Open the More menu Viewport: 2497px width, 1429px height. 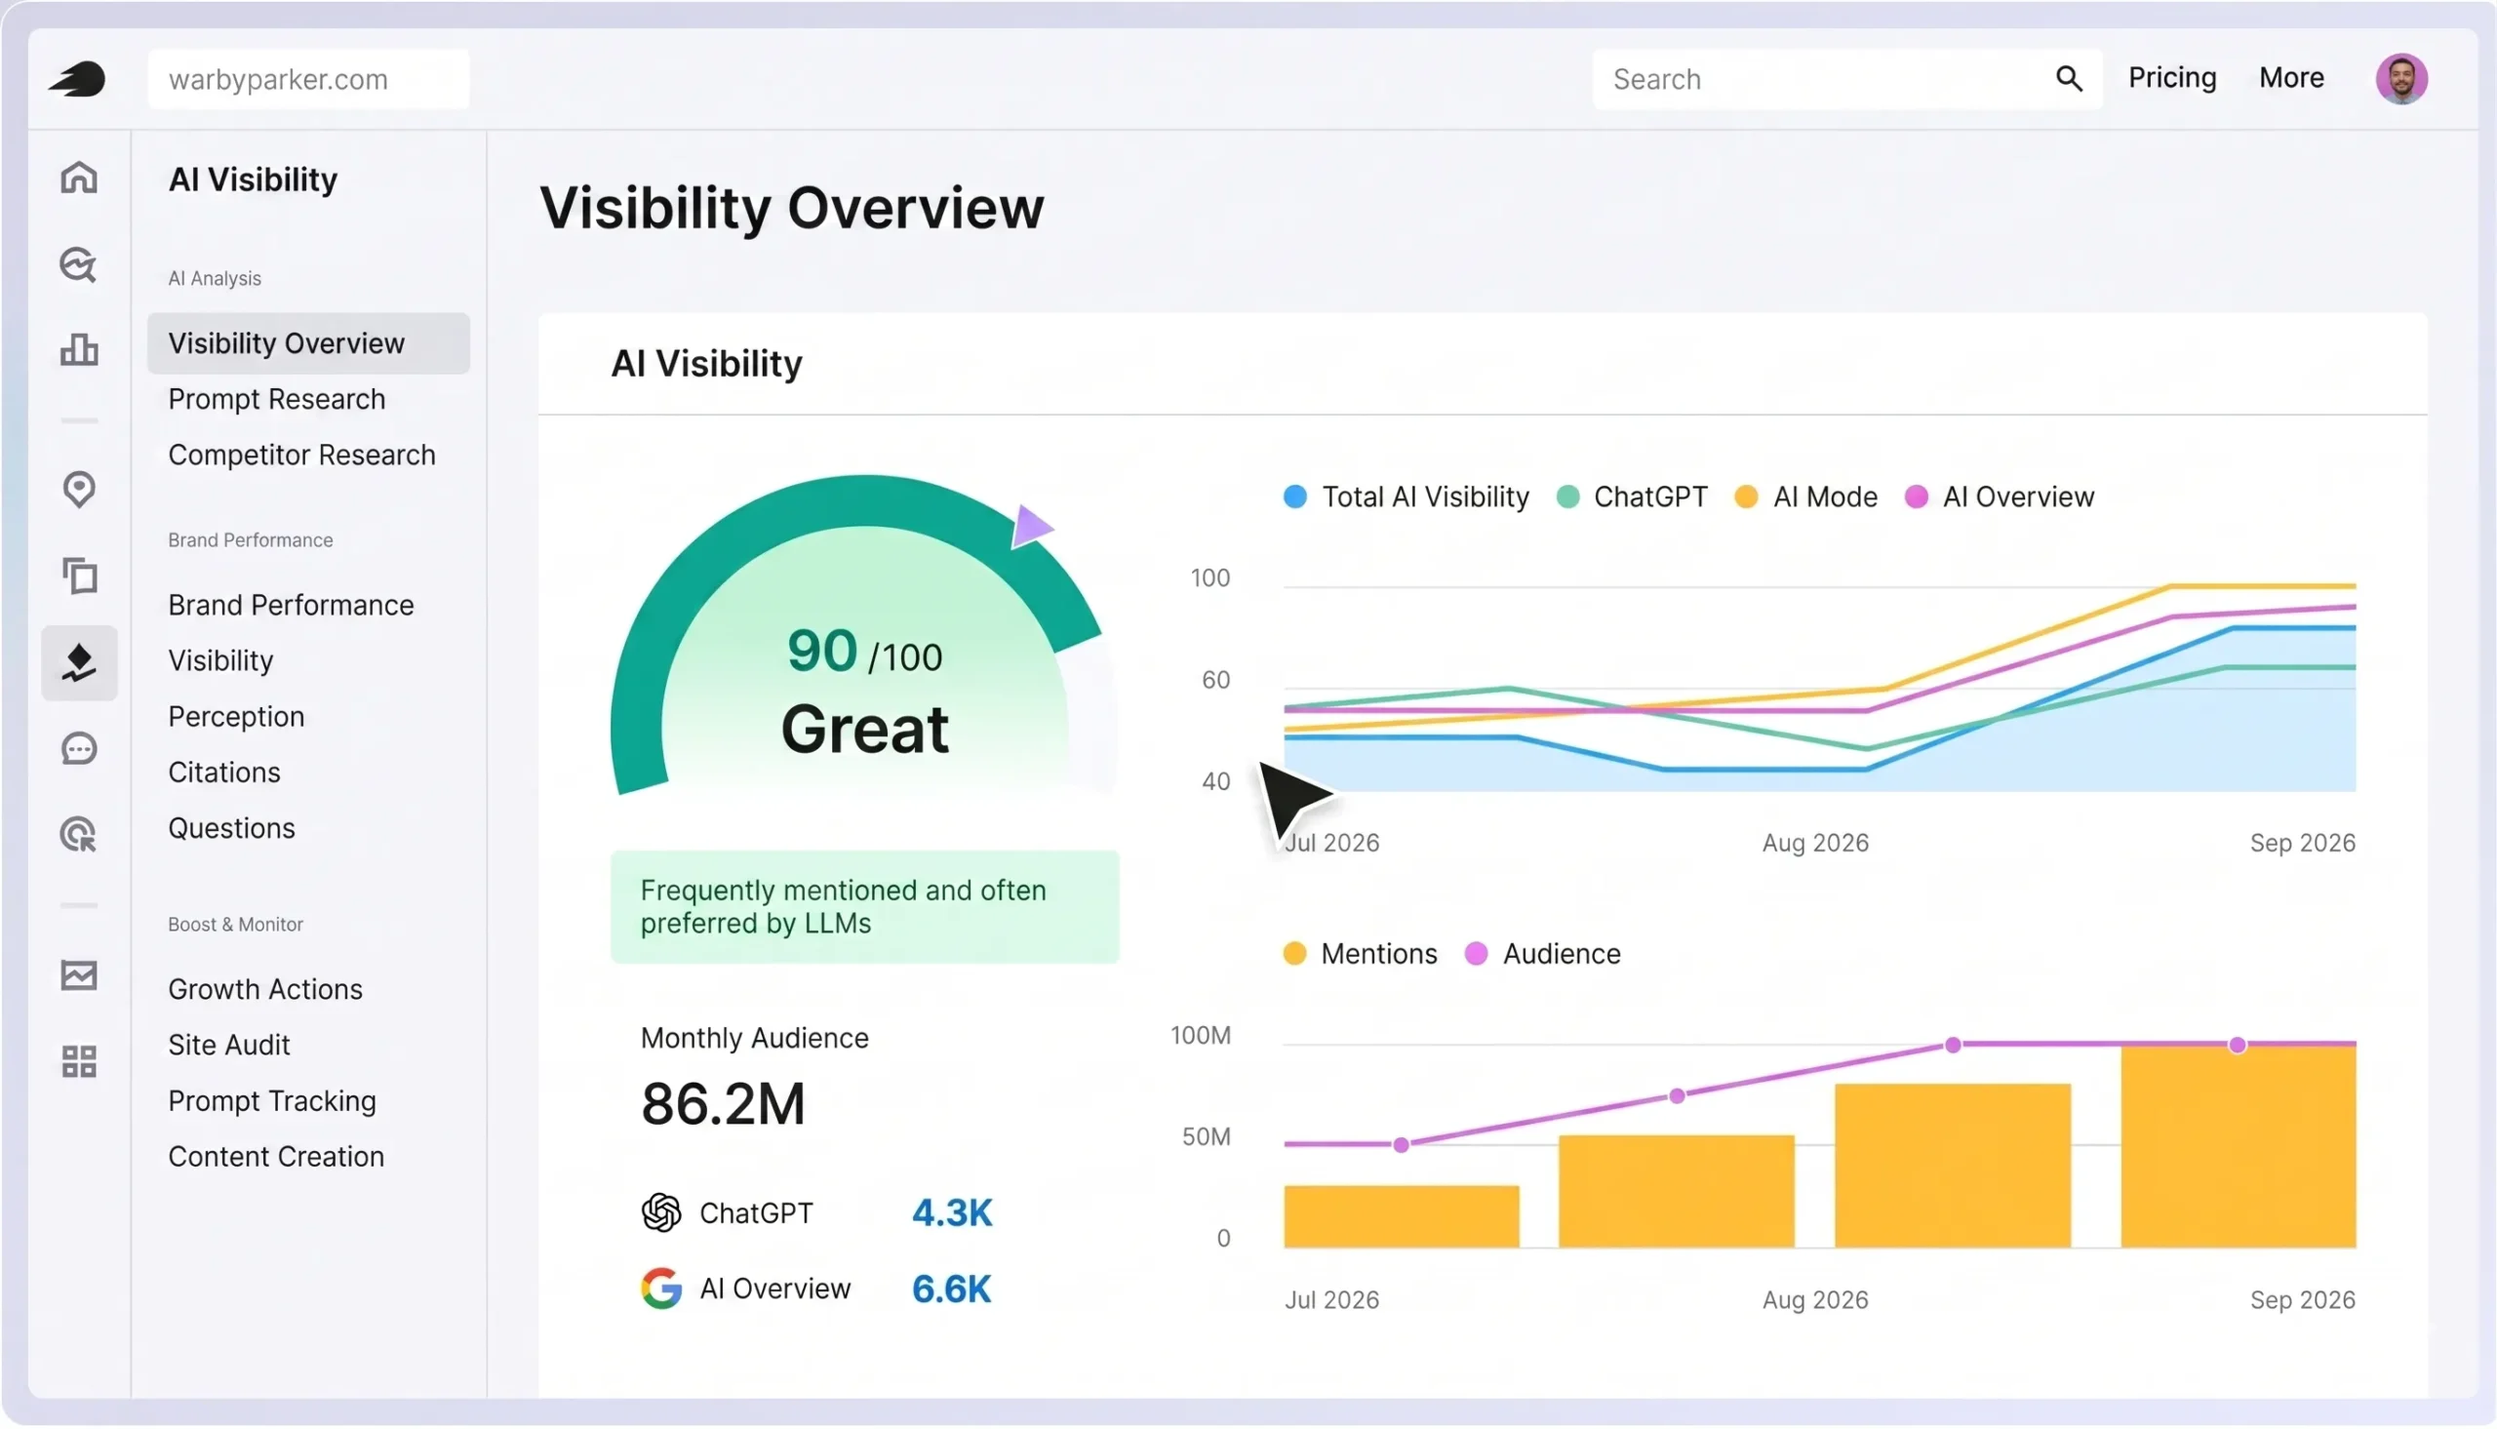pos(2291,77)
